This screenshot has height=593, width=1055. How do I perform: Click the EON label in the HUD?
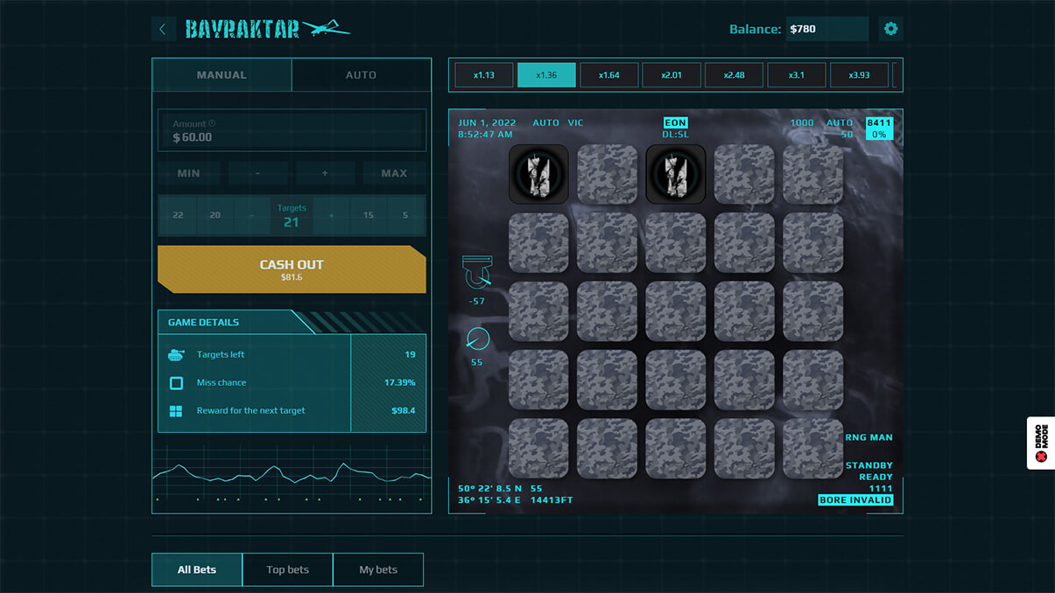675,122
